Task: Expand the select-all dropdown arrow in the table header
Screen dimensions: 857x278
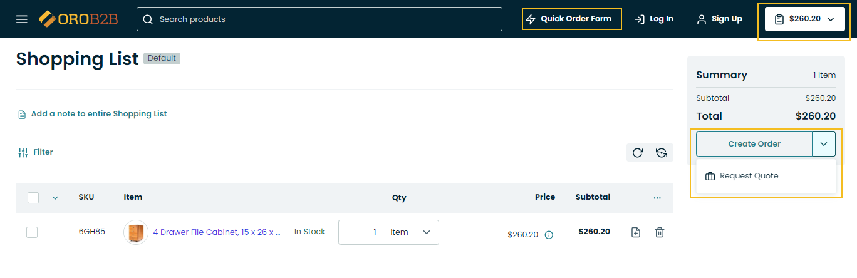Action: pos(55,198)
